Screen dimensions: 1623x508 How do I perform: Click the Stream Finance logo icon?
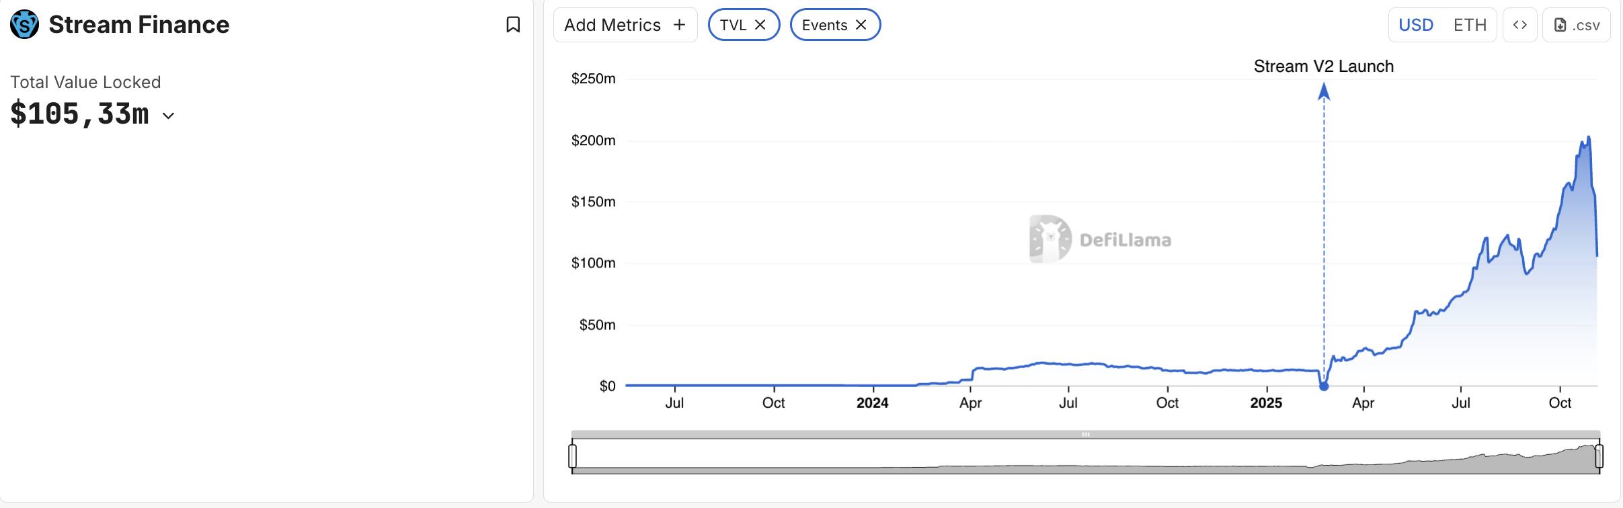pos(25,25)
